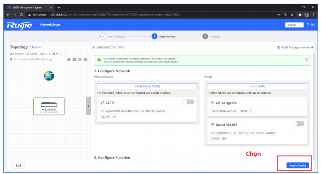
Task: Select the EG105G-P gateway device node
Action: pos(49,106)
